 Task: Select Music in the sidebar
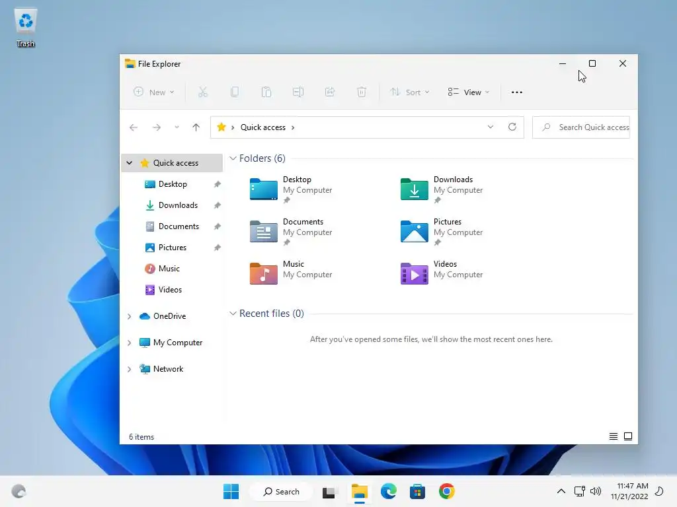click(169, 269)
